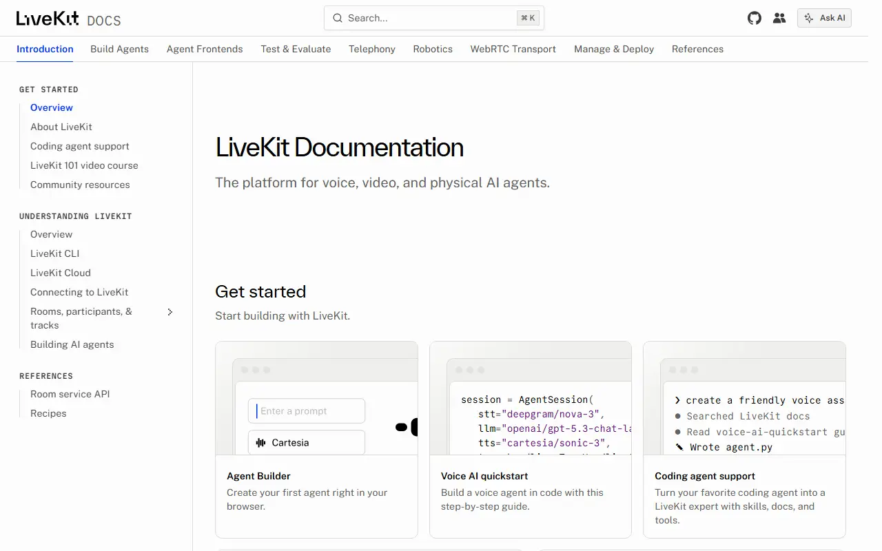This screenshot has height=551, width=882.
Task: Open Coding agent support sidebar link
Action: pyautogui.click(x=80, y=146)
